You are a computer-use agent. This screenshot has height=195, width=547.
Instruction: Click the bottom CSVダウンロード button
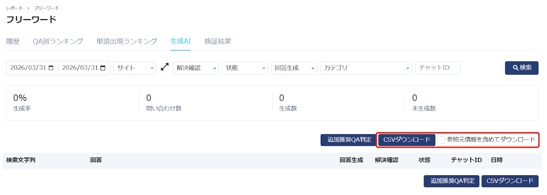(510, 181)
